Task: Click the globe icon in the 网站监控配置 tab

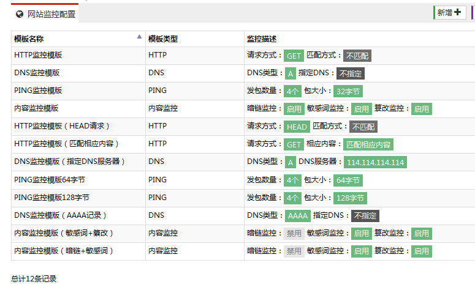Action: [20, 14]
